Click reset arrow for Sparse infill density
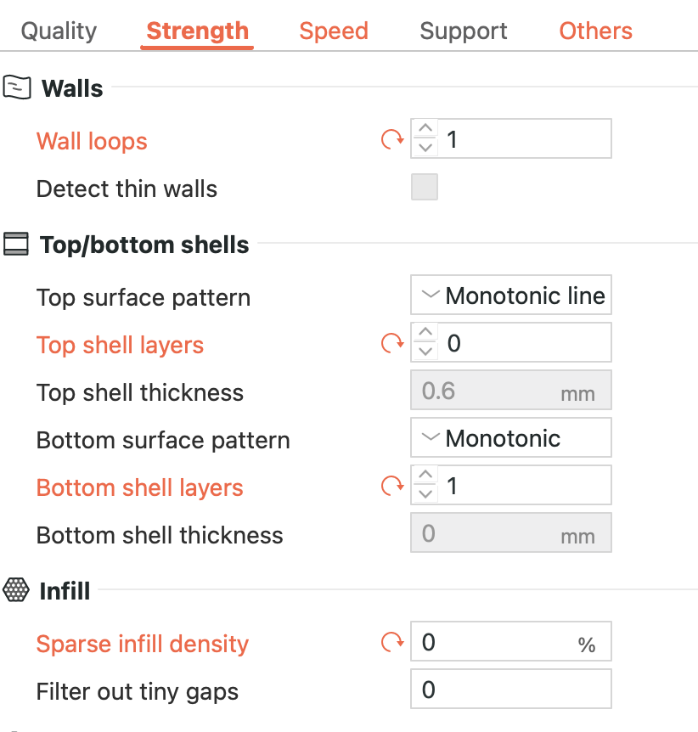The image size is (698, 732). (x=391, y=642)
